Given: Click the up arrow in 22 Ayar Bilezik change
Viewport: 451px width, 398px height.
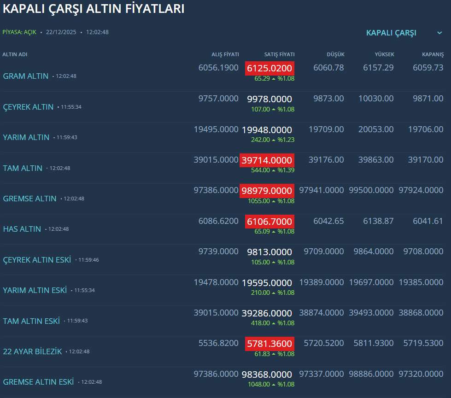Looking at the screenshot, I should [x=274, y=354].
